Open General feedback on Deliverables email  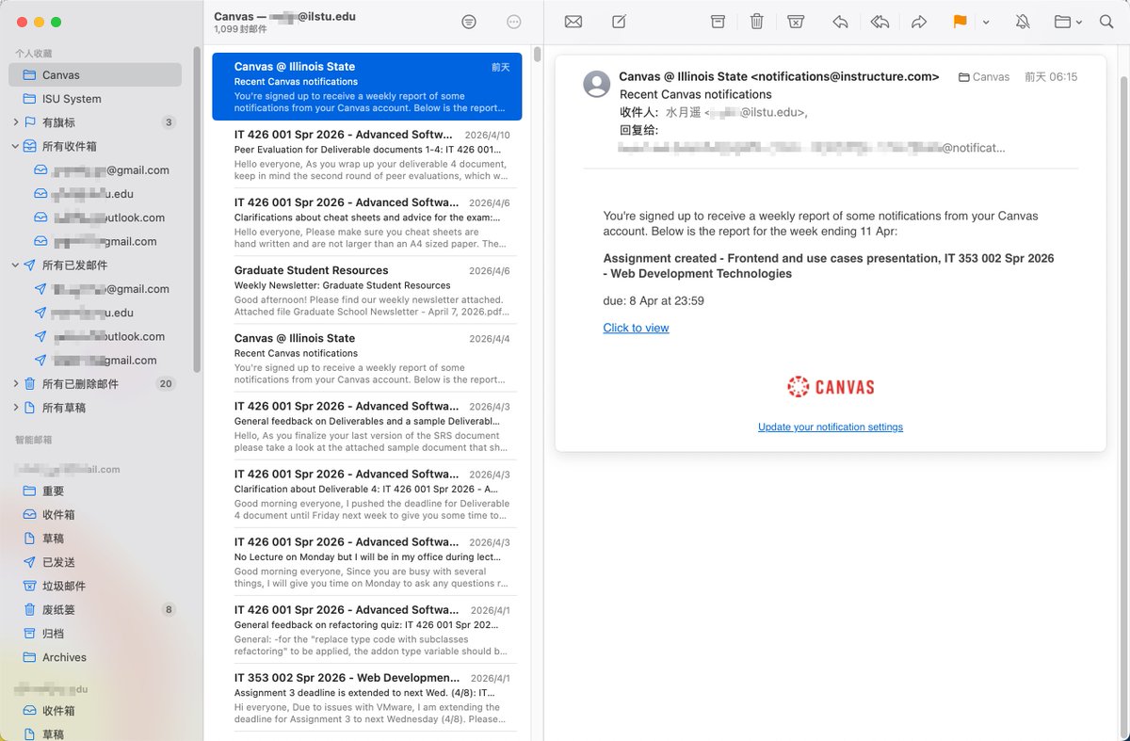(367, 426)
